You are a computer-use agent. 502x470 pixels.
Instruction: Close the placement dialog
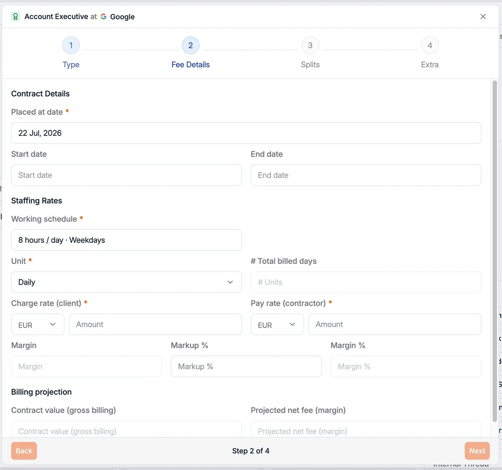click(483, 17)
